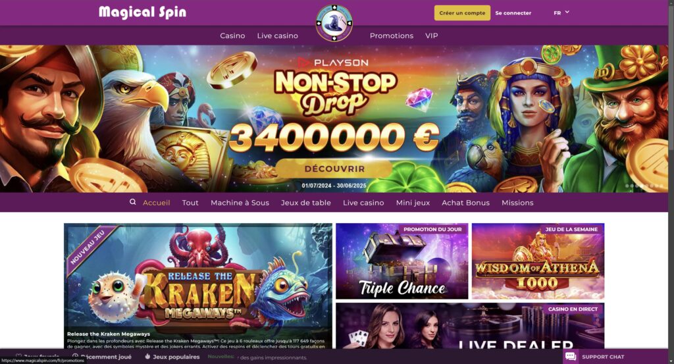Click the Créer un compte button
Viewport: 674px width, 364px height.
click(462, 13)
